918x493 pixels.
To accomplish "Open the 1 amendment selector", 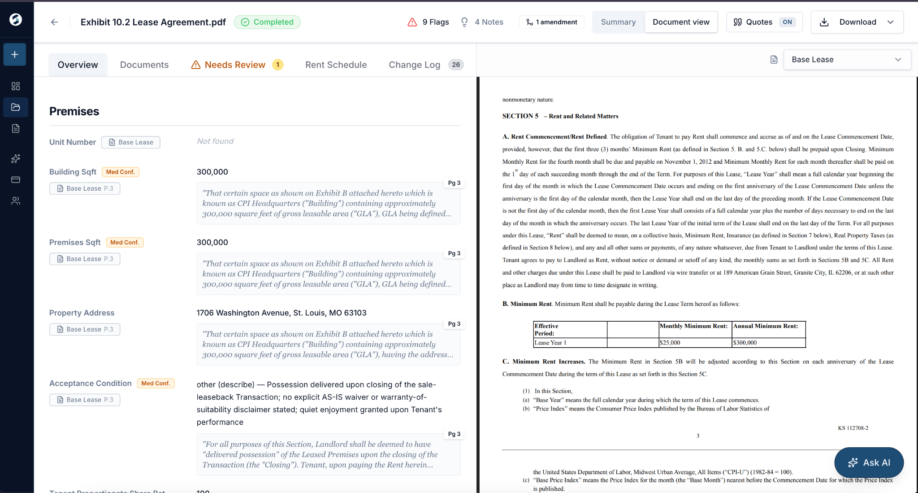I will pos(552,22).
